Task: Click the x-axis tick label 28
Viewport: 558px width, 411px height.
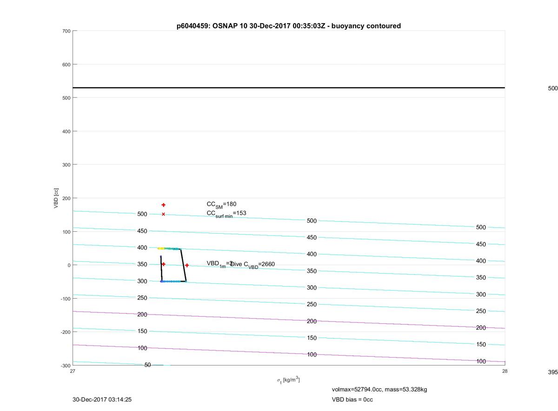Action: click(505, 371)
